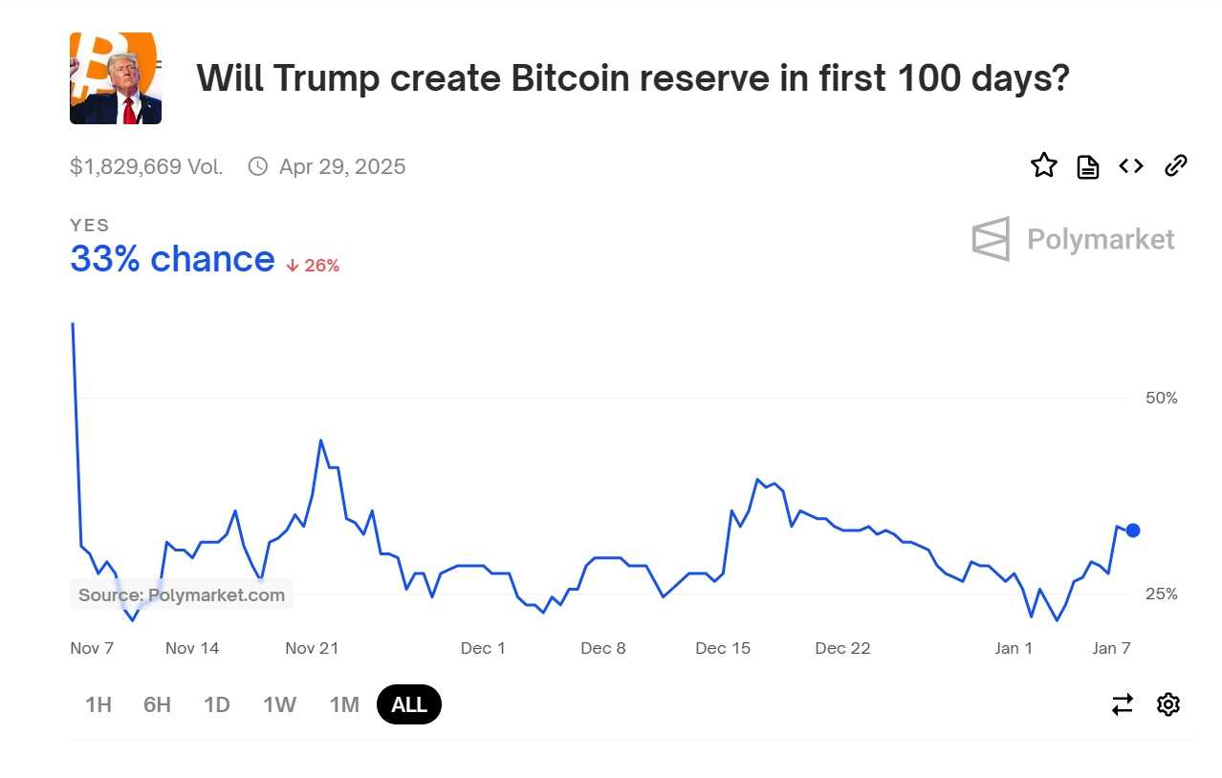The width and height of the screenshot is (1222, 778).
Task: Click the current price dot on chart
Action: (1133, 530)
